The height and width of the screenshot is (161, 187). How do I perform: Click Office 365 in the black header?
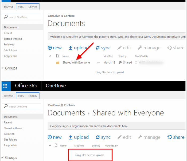(26, 86)
